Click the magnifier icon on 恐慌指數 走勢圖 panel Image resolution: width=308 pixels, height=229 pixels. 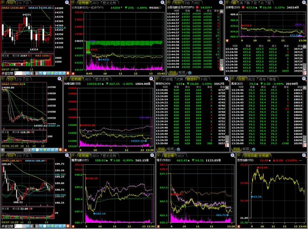click(304, 155)
